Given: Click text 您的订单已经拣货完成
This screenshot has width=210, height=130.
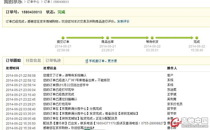Looking at the screenshot, I should 58,94.
